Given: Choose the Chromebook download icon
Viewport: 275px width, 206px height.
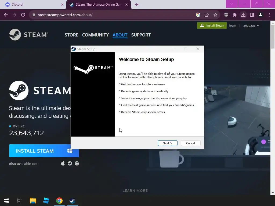Looking at the screenshot, I should click(x=77, y=163).
